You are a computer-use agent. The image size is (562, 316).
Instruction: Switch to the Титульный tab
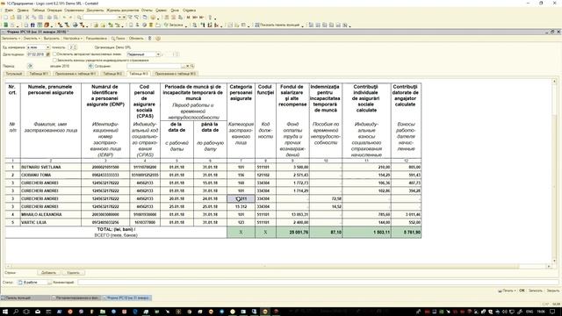click(14, 74)
